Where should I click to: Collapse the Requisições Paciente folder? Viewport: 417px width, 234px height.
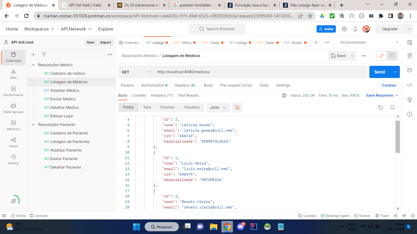[33, 125]
